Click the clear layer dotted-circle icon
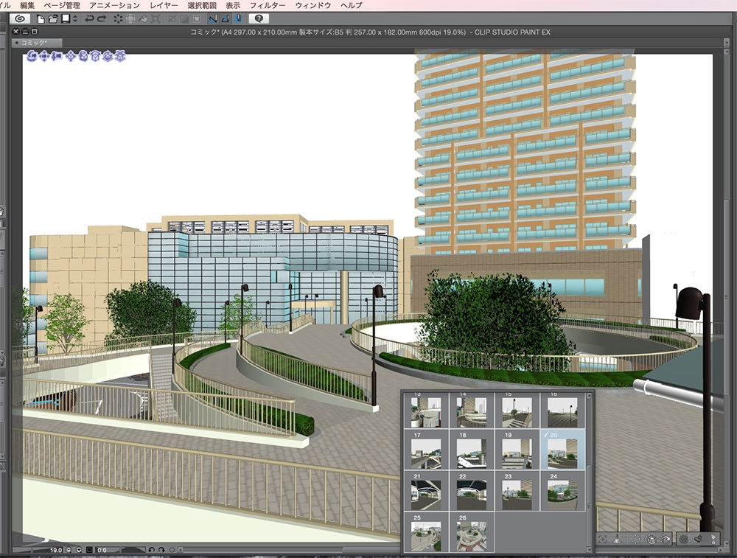Image resolution: width=737 pixels, height=558 pixels. (118, 19)
